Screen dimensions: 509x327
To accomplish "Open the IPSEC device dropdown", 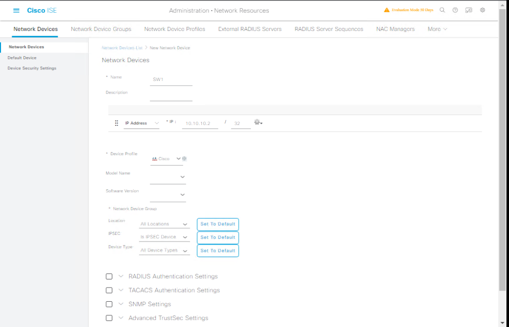I will 164,237.
